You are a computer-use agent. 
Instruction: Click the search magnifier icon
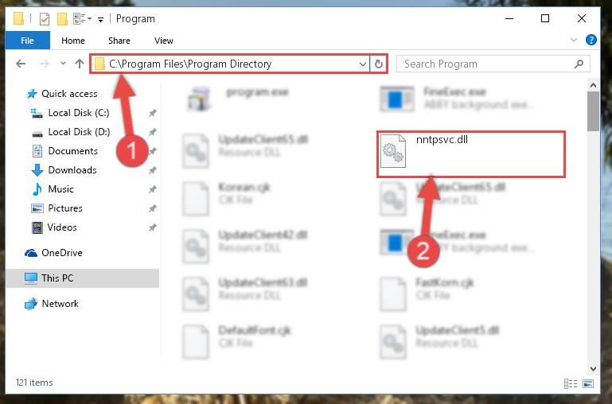point(579,64)
